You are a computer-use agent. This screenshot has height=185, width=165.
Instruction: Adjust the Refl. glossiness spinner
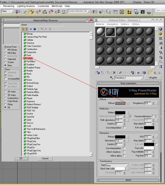point(124,120)
